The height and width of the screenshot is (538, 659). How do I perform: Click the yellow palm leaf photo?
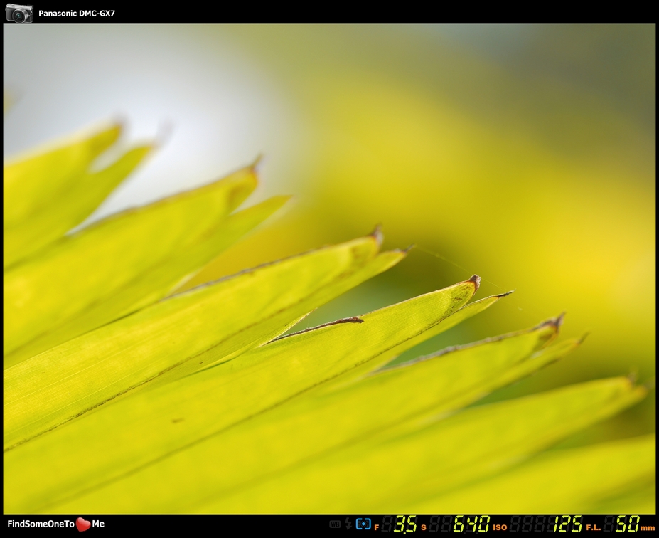(x=329, y=269)
